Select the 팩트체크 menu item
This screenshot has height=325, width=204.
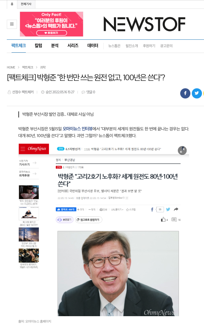[18, 46]
